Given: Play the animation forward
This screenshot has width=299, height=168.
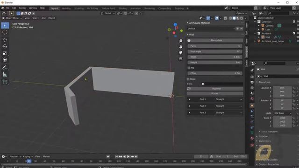Looking at the screenshot, I should point(128,157).
